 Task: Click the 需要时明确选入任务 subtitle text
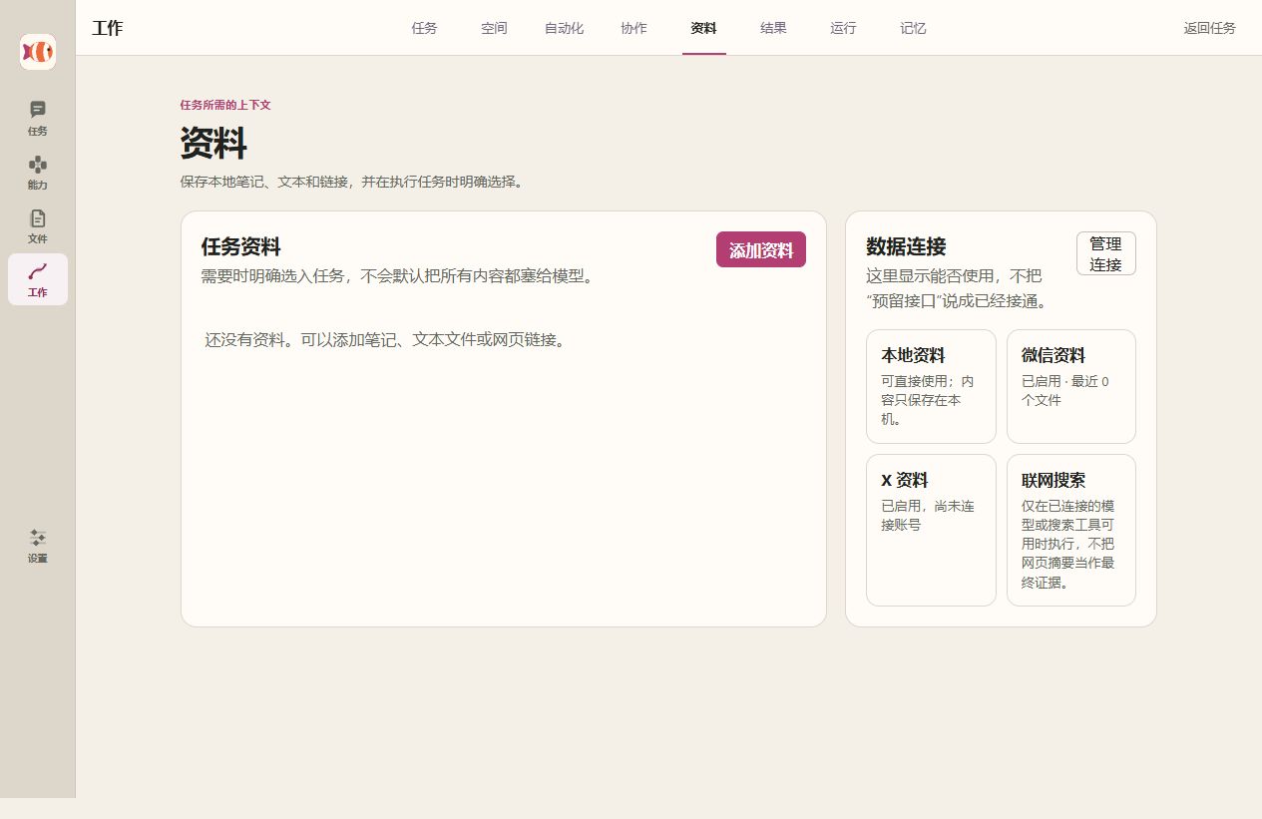[400, 275]
